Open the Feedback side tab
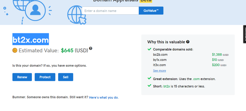The image size is (246, 111). [x=244, y=34]
